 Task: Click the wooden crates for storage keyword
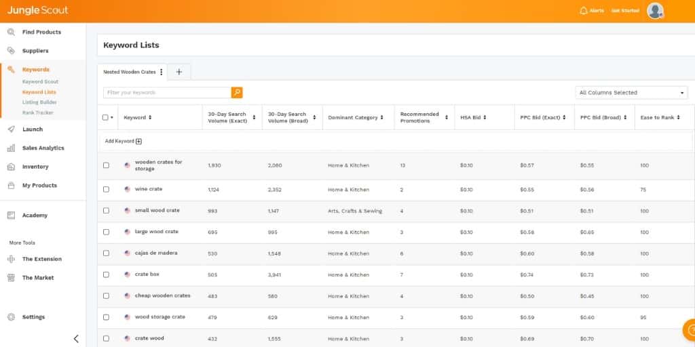pyautogui.click(x=158, y=165)
